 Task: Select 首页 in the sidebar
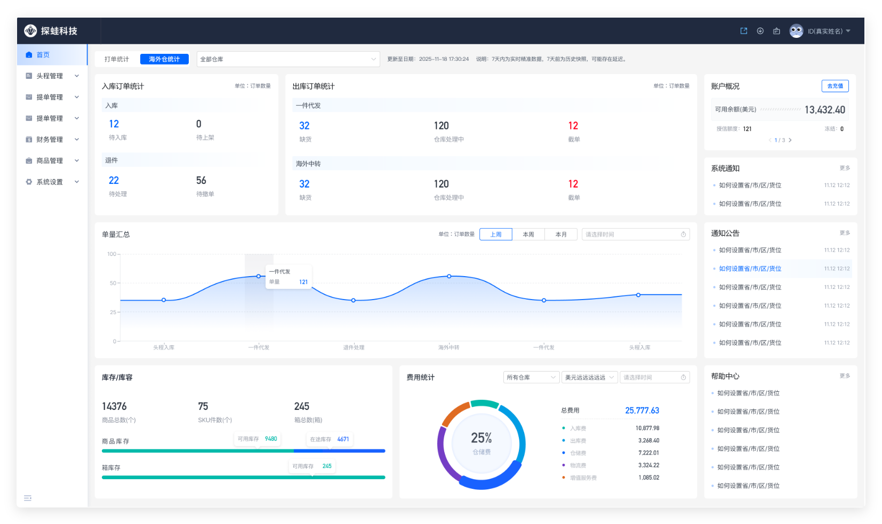pyautogui.click(x=43, y=55)
